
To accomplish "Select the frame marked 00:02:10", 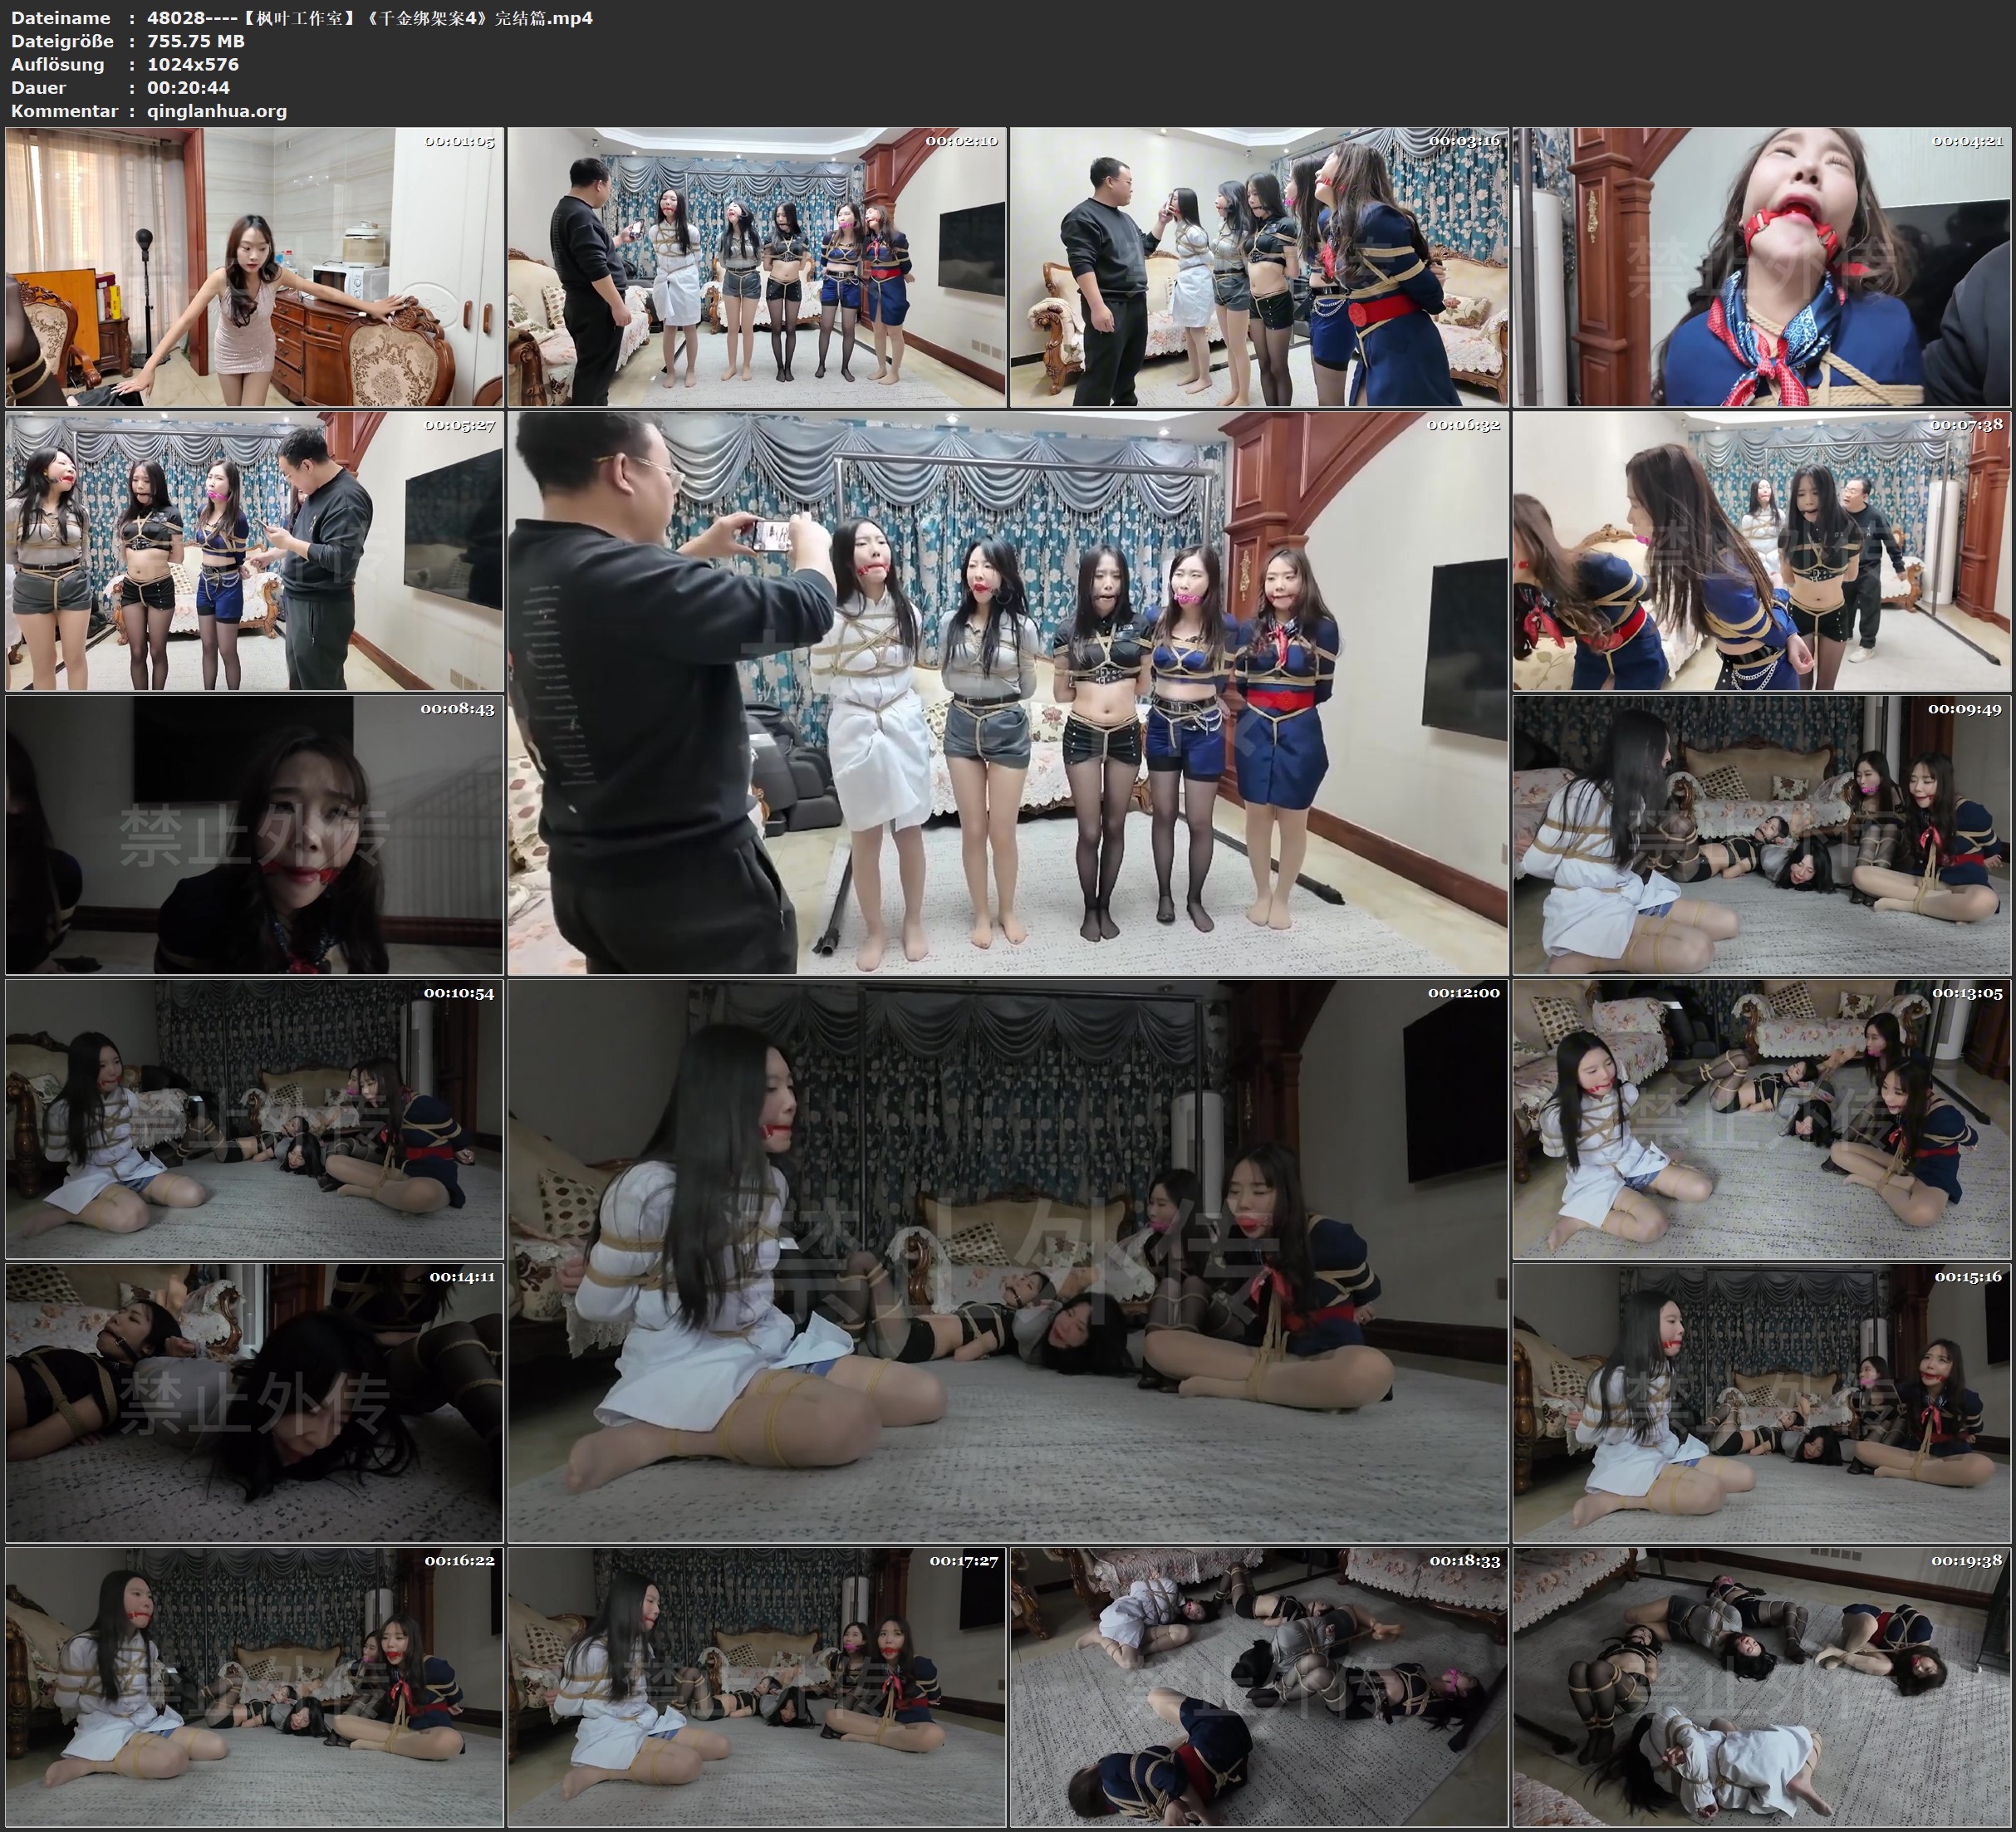I will [x=756, y=266].
